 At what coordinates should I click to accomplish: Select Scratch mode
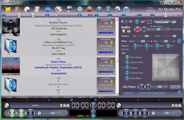coord(127,68)
